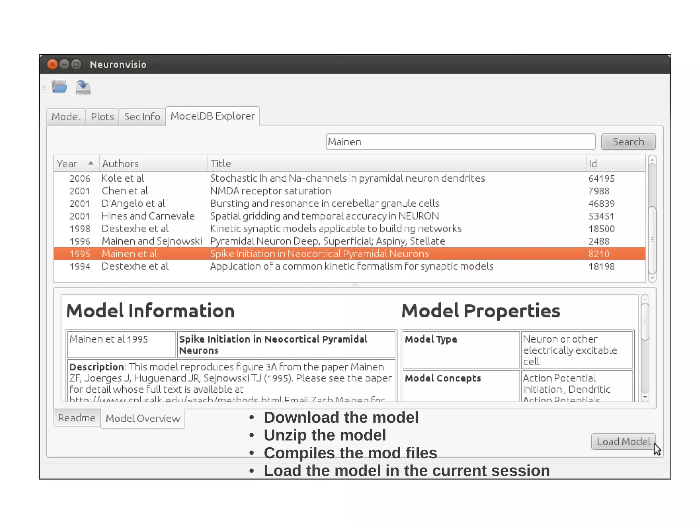The height and width of the screenshot is (525, 700).
Task: Select row 'Stochastic Ih and Na-channels in pyramidal neuron dendrites'
Action: (x=350, y=178)
